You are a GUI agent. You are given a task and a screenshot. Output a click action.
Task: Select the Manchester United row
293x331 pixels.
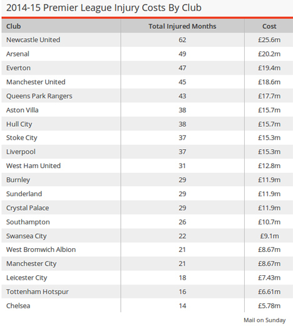click(x=147, y=82)
